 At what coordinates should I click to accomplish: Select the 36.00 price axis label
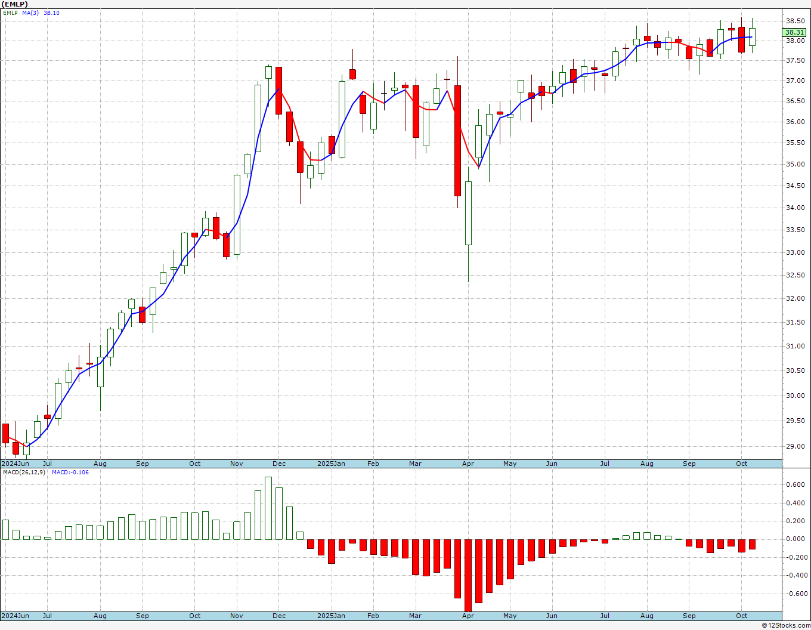click(x=794, y=122)
